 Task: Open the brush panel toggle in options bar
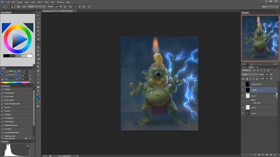click(x=18, y=7)
